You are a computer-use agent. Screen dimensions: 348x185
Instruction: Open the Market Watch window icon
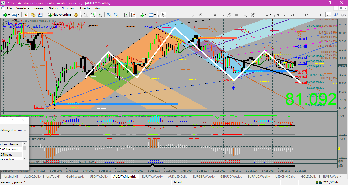tap(26, 15)
